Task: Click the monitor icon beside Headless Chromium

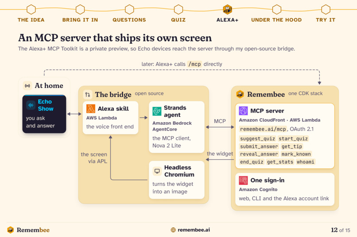Action: [157, 171]
